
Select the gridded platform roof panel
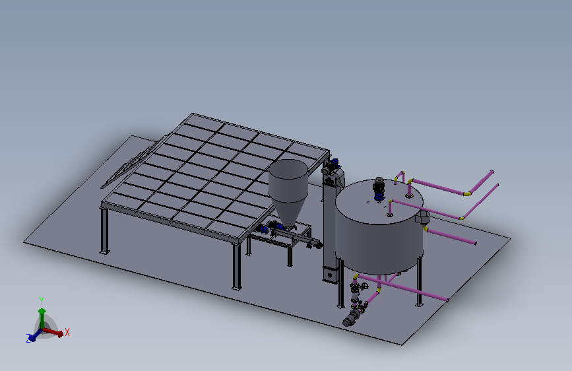(x=215, y=177)
